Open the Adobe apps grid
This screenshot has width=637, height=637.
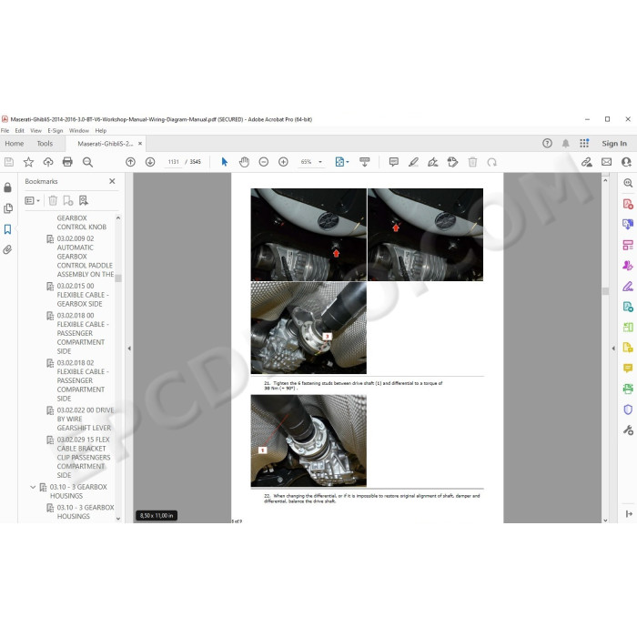(584, 143)
